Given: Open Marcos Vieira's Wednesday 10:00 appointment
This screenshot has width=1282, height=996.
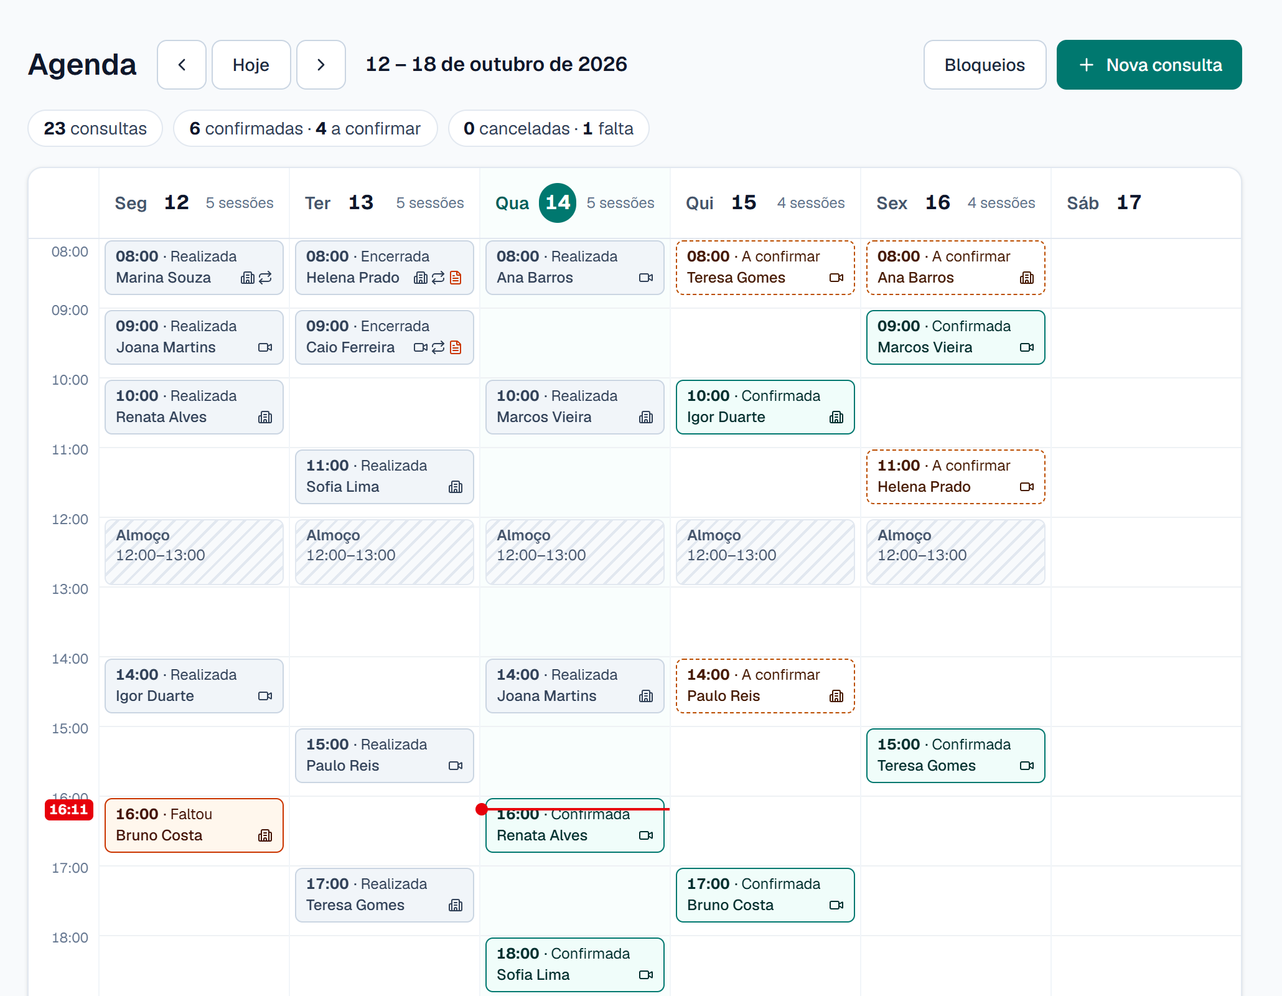Looking at the screenshot, I should (x=575, y=407).
